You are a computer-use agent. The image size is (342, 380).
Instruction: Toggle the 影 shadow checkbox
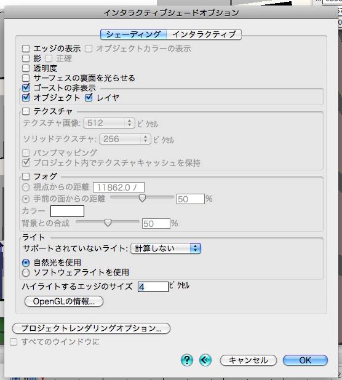click(26, 58)
